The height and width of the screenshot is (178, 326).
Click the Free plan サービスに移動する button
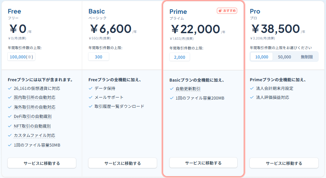coord(42,163)
